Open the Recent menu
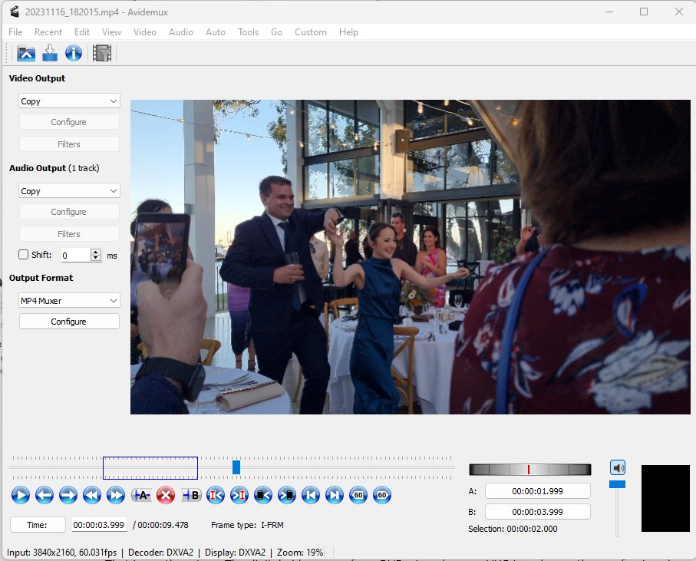The height and width of the screenshot is (561, 696). (48, 32)
